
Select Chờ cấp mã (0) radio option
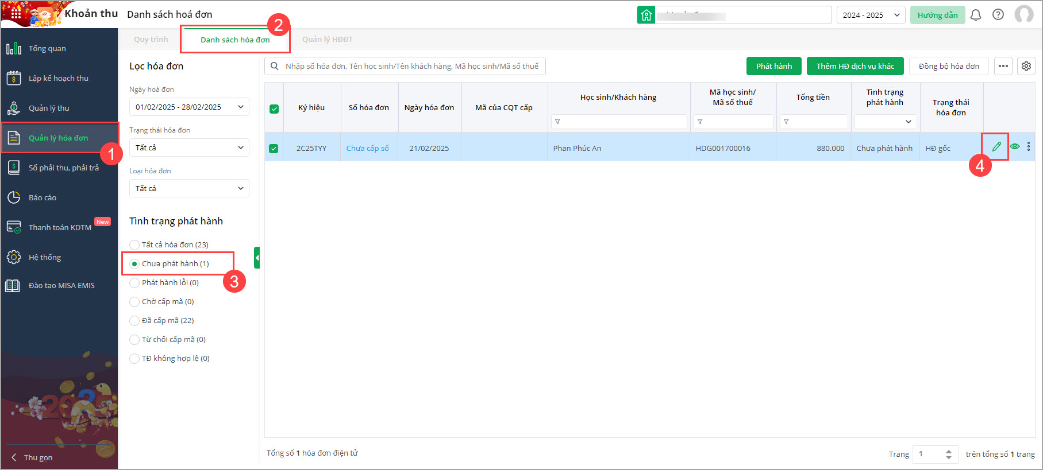(134, 302)
